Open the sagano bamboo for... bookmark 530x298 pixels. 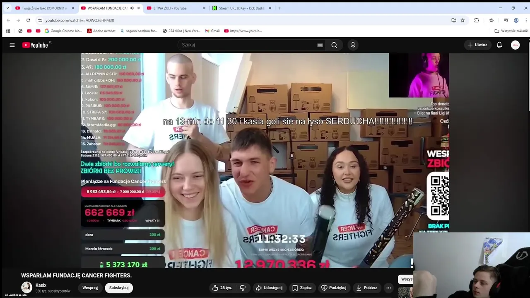(139, 31)
